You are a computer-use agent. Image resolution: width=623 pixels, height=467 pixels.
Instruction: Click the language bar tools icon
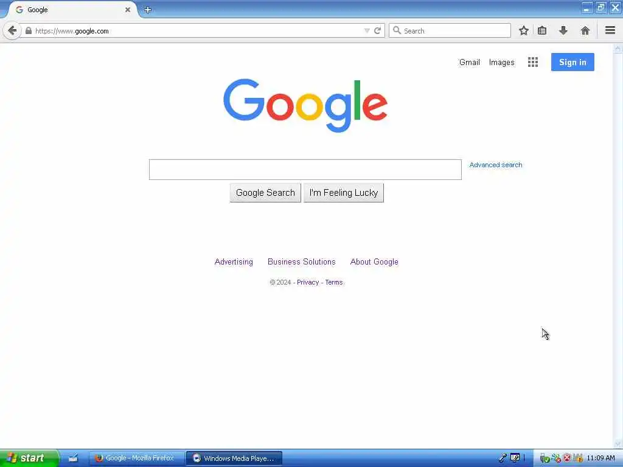point(515,458)
